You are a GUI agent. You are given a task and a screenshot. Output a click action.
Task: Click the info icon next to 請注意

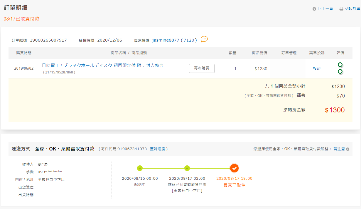click(348, 149)
